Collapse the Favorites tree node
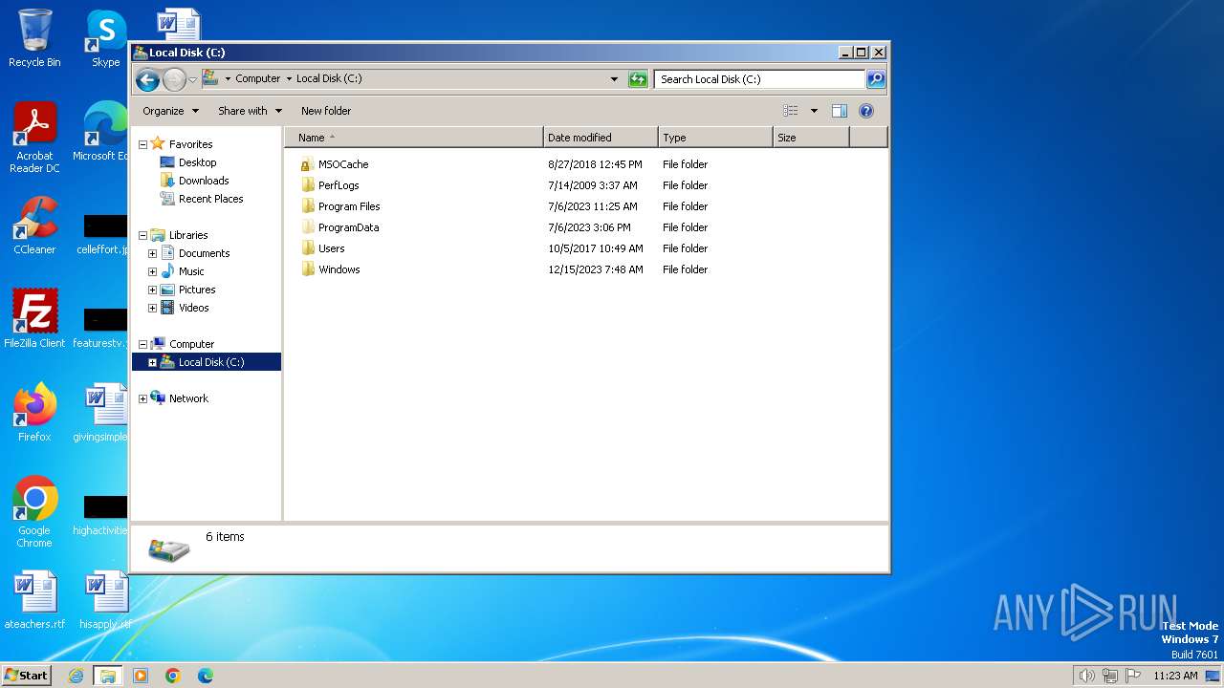The width and height of the screenshot is (1224, 688). pos(142,144)
